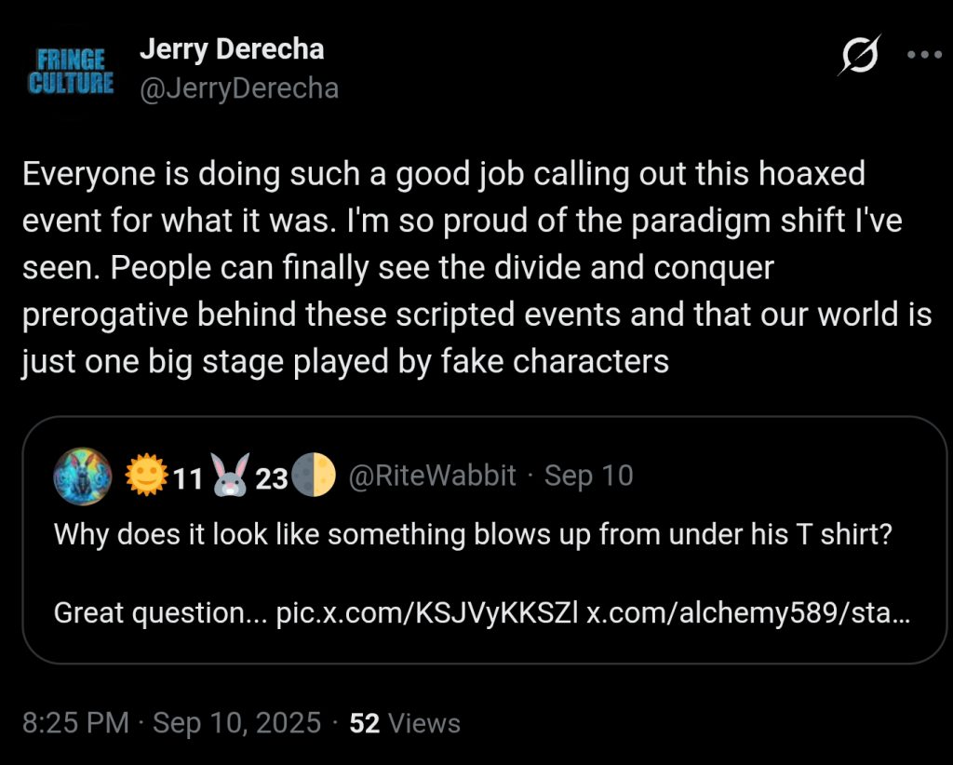
Task: Open quoted tweet asking about T shirt
Action: 474,534
